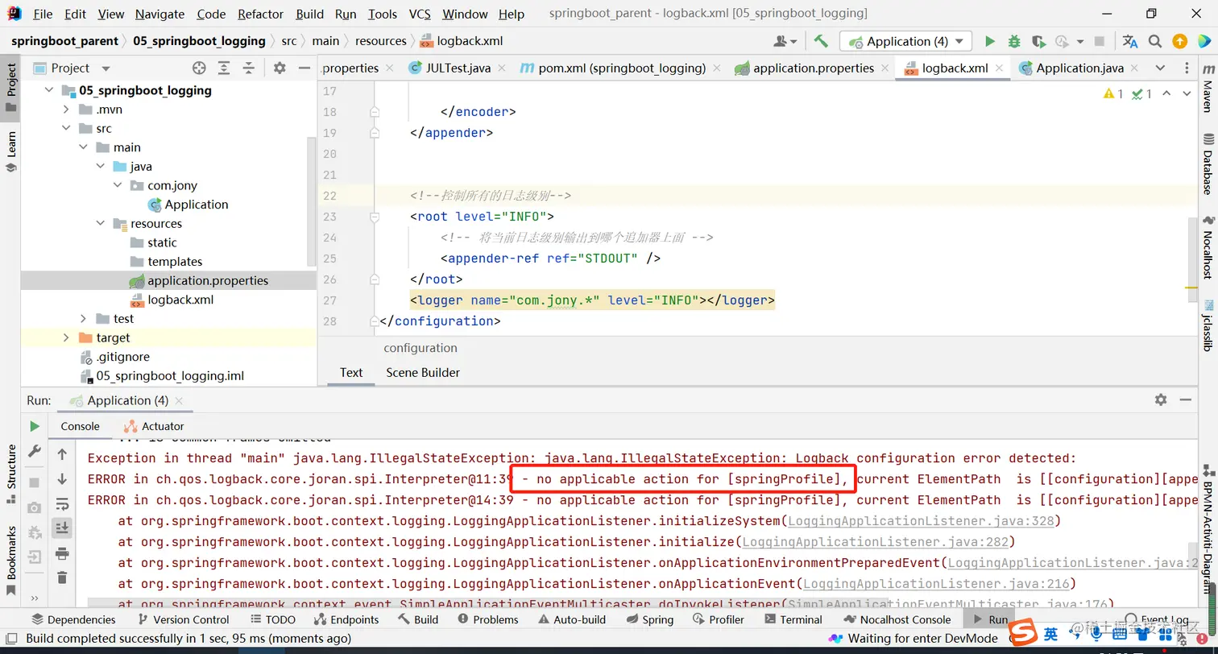This screenshot has height=654, width=1218.
Task: Hide the Run panel with the minus icon
Action: (x=1185, y=399)
